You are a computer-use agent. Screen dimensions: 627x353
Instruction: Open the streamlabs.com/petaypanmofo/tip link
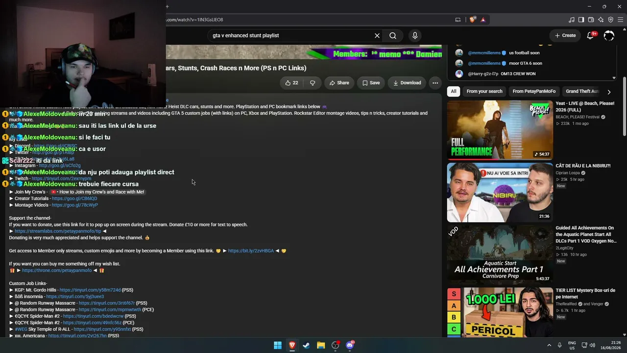pyautogui.click(x=58, y=231)
